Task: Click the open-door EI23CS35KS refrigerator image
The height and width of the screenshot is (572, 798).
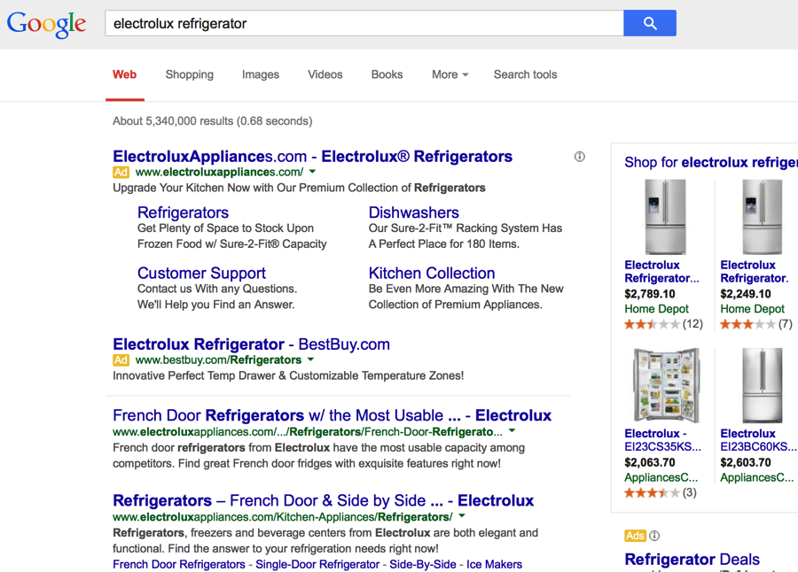Action: point(666,385)
